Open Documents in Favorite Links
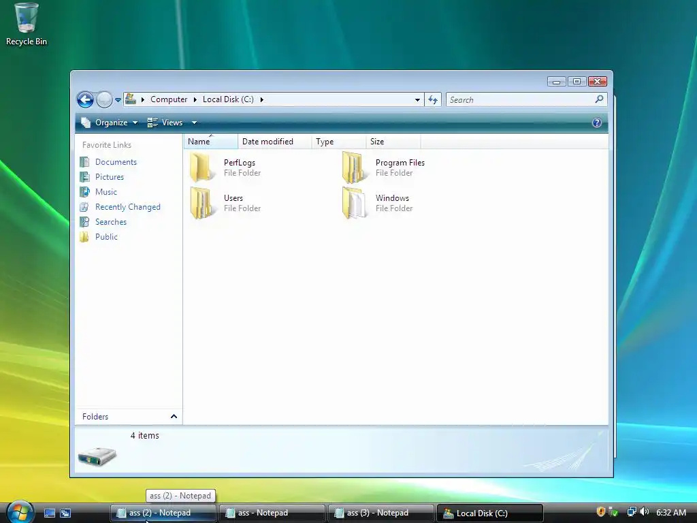The image size is (697, 523). [x=116, y=162]
